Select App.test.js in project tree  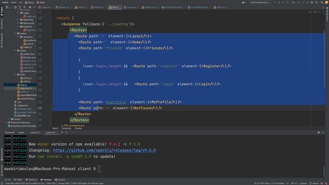25,88
